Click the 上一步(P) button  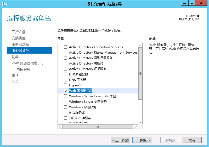pyautogui.click(x=121, y=140)
